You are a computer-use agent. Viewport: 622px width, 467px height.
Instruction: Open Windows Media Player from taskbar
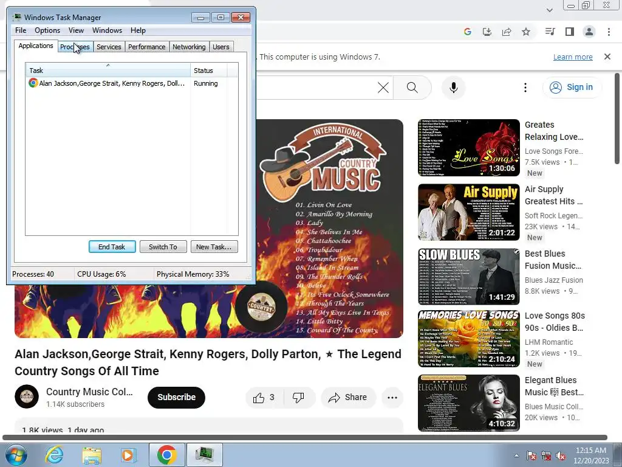tap(129, 455)
